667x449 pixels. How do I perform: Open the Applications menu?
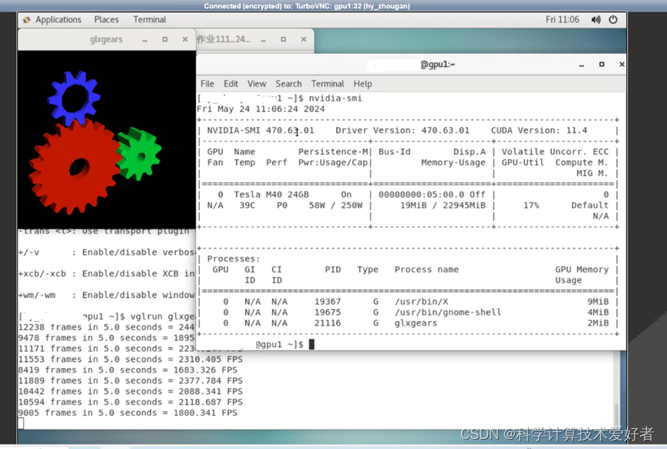click(x=59, y=19)
